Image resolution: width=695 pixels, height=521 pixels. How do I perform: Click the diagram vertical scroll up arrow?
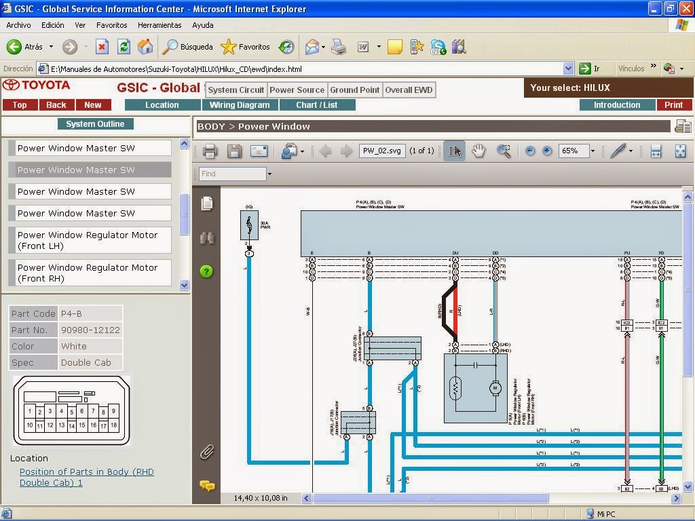click(x=688, y=196)
